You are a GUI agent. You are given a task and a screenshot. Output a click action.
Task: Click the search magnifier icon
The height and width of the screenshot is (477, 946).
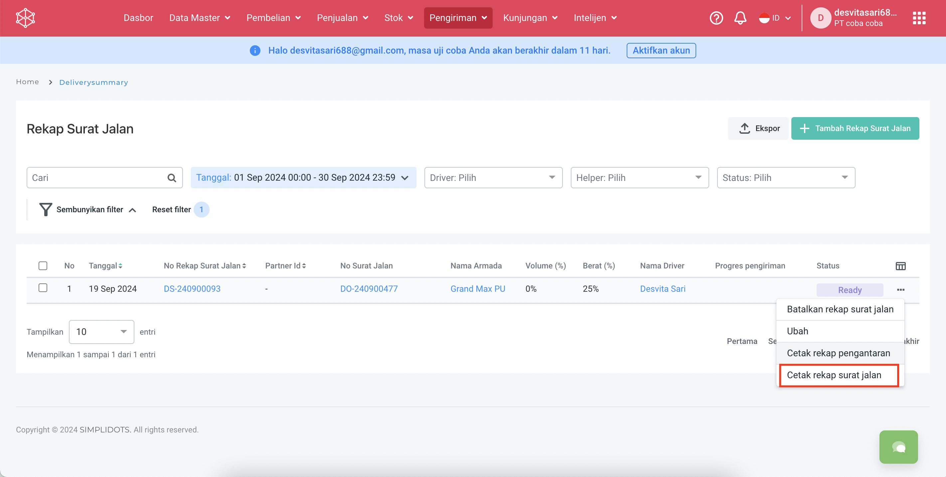pyautogui.click(x=172, y=178)
